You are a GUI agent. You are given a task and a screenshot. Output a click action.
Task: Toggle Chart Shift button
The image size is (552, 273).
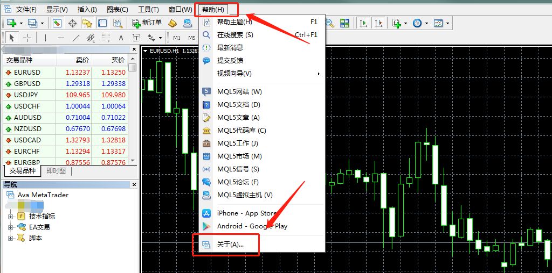point(378,23)
